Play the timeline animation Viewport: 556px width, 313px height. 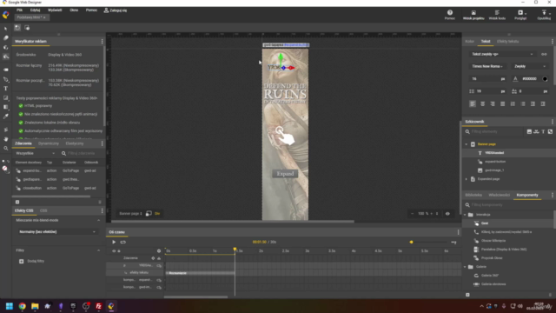(x=114, y=242)
